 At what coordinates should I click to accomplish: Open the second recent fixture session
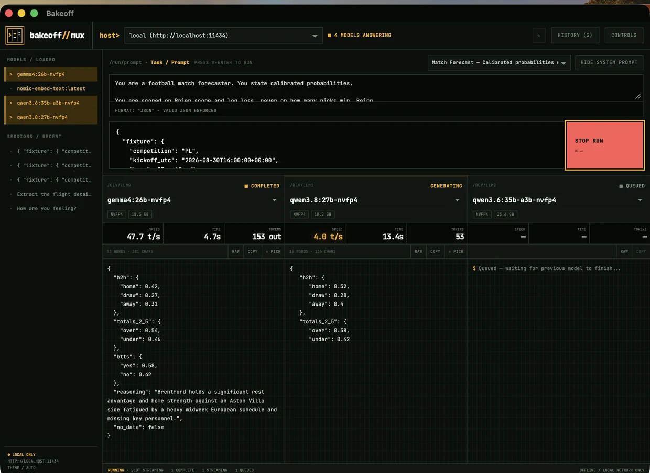[51, 165]
